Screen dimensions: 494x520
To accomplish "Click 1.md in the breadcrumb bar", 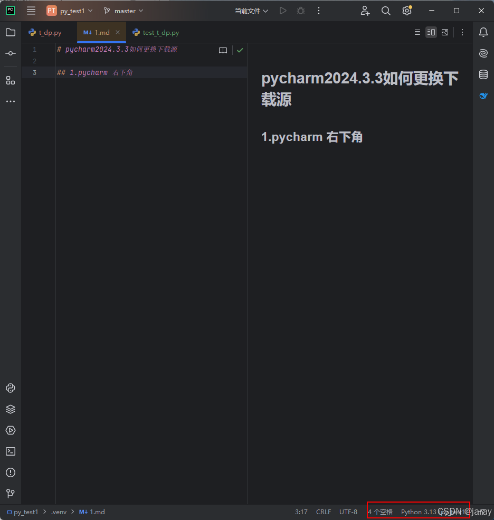I will (x=92, y=512).
